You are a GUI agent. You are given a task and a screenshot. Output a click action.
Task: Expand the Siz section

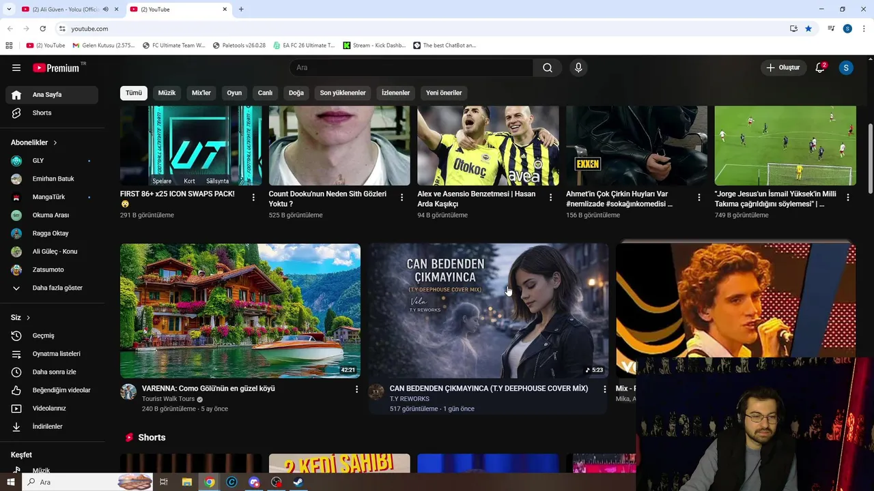pos(20,318)
